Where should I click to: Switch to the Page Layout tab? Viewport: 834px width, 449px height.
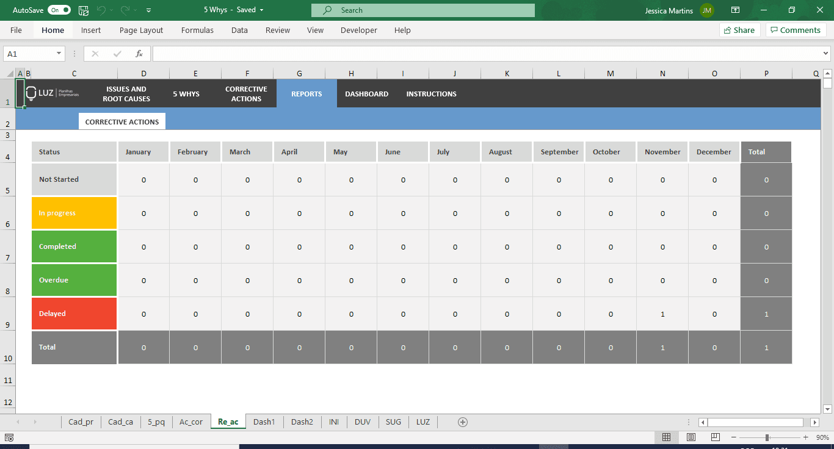tap(141, 30)
